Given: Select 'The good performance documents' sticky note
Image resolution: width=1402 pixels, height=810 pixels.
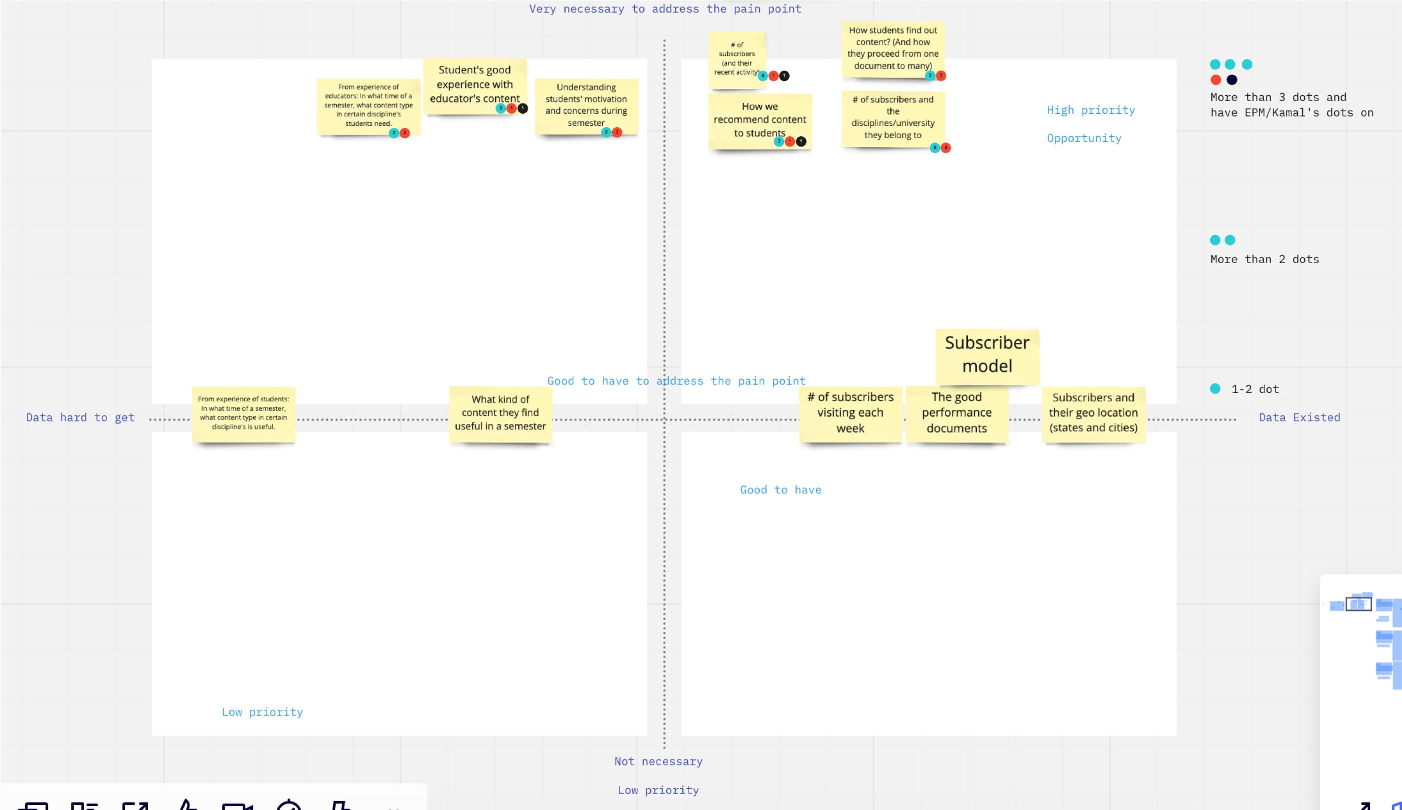Looking at the screenshot, I should click(956, 412).
